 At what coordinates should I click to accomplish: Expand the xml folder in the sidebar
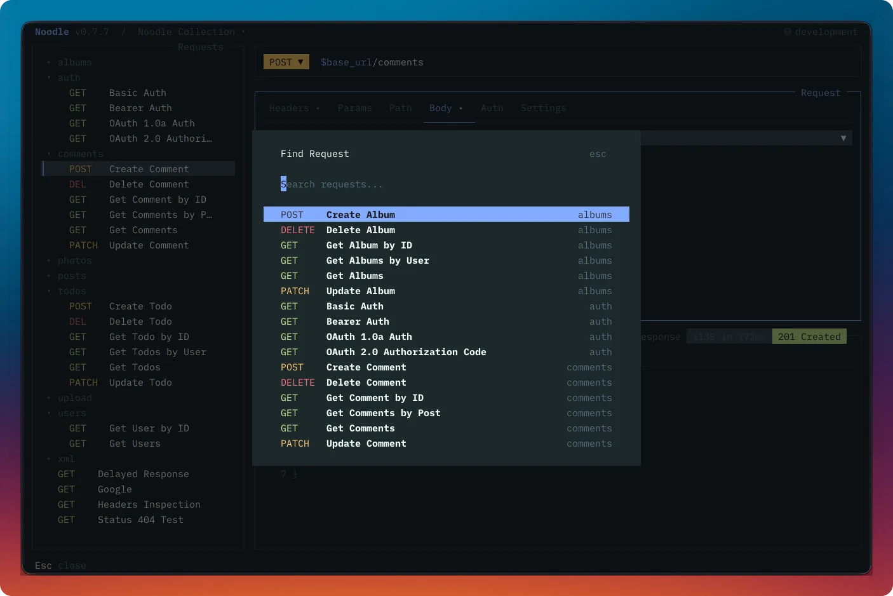point(61,459)
